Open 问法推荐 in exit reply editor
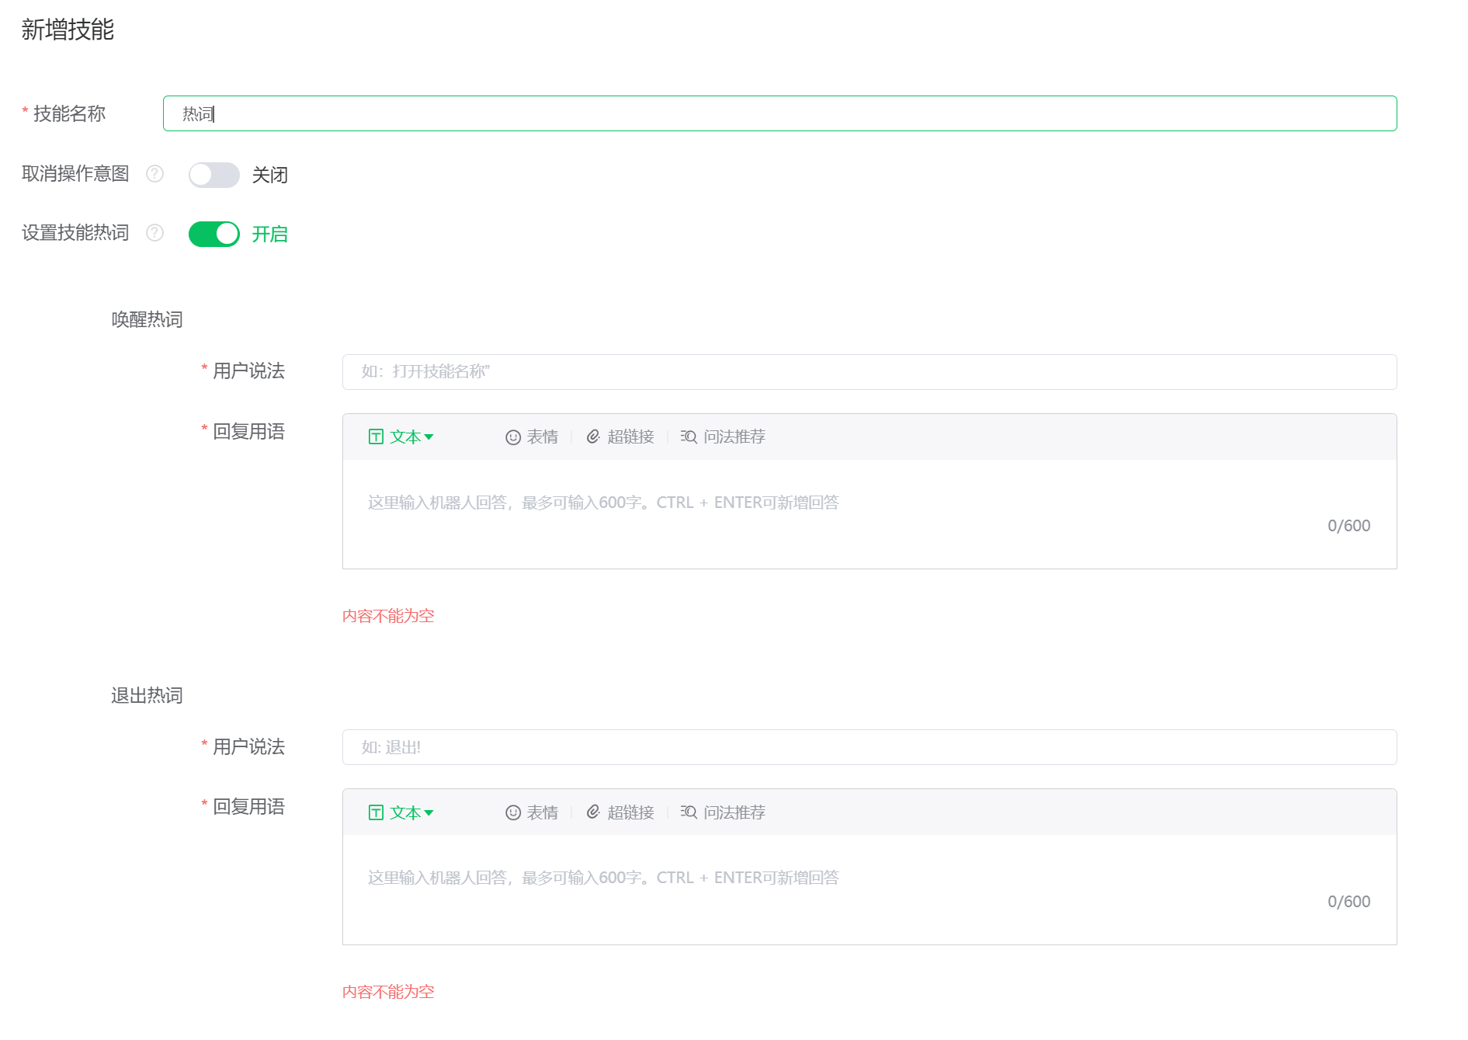Viewport: 1468px width, 1040px height. [x=723, y=812]
